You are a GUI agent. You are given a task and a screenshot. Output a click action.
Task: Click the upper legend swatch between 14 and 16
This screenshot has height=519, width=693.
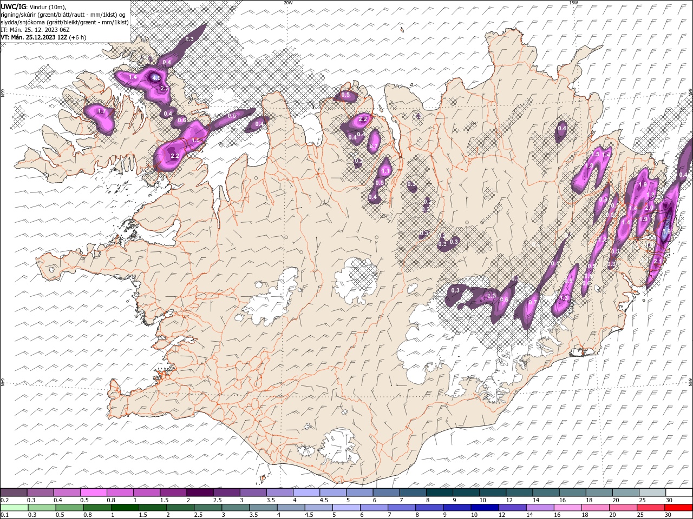click(x=546, y=493)
